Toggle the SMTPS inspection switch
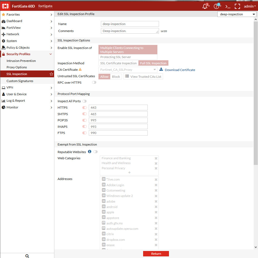 point(84,114)
